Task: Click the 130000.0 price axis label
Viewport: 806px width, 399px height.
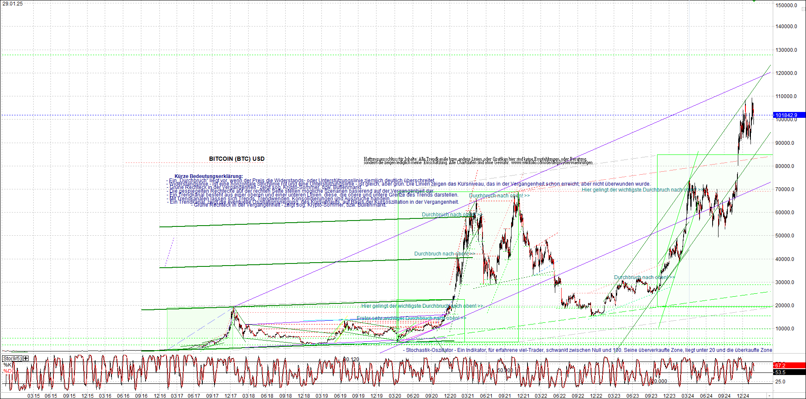Action: click(786, 50)
